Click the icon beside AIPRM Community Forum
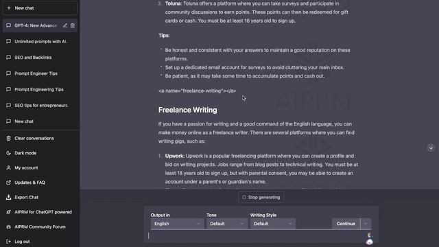 tap(9, 227)
